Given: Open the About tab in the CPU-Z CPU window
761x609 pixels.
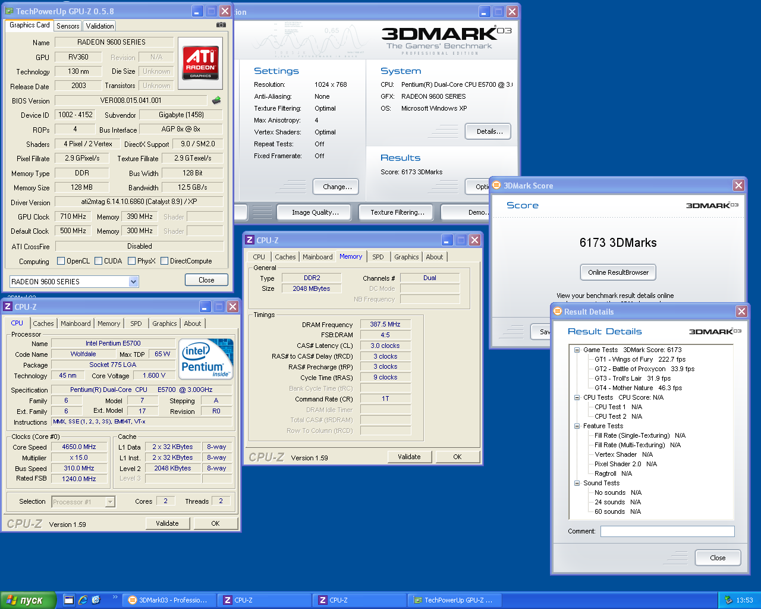Looking at the screenshot, I should pos(192,324).
